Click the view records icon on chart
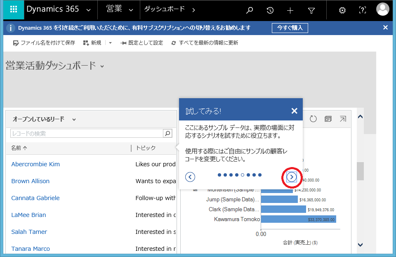This screenshot has height=257, width=396. tap(328, 119)
